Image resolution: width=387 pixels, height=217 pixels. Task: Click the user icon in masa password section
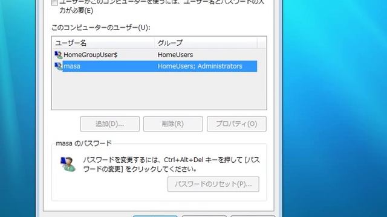(68, 164)
